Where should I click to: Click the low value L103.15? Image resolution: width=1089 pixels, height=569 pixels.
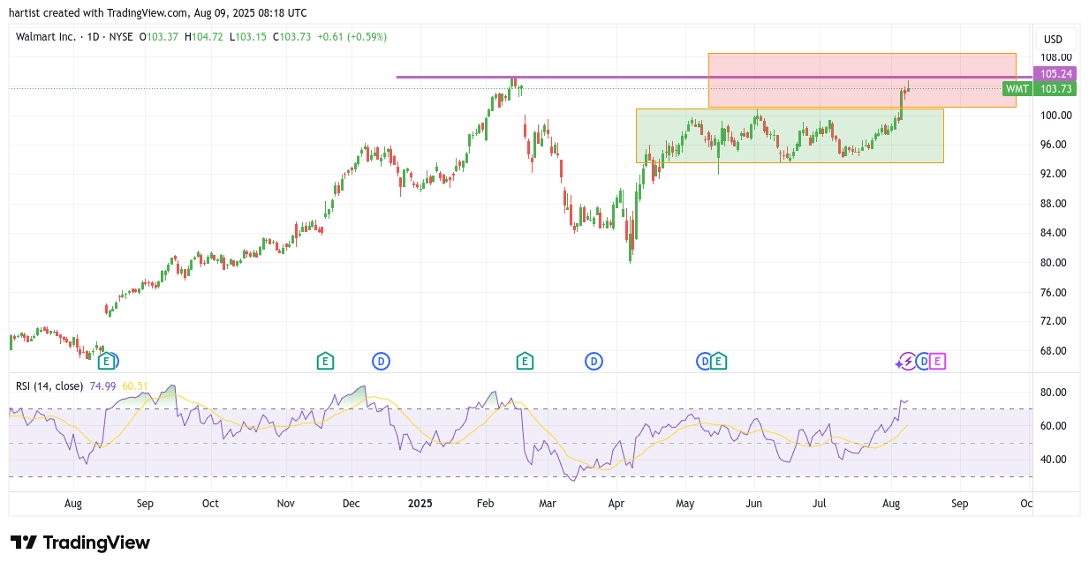point(249,37)
